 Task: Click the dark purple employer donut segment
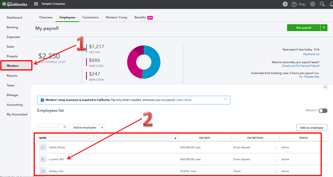139,50
